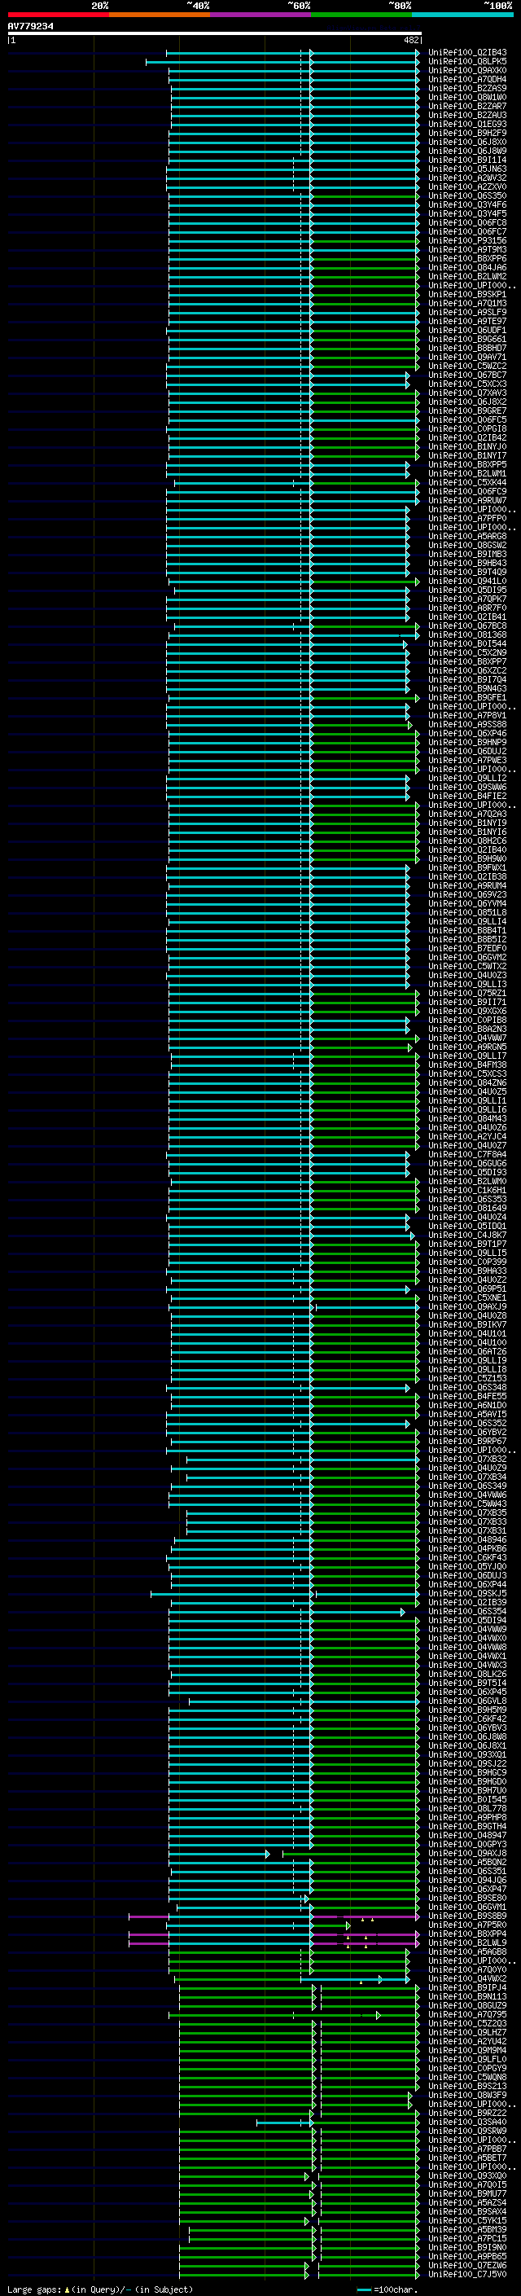521x2296 pixels.
Task: Choose the UniRef100_Q75RZ1 entry
Action: point(467,993)
